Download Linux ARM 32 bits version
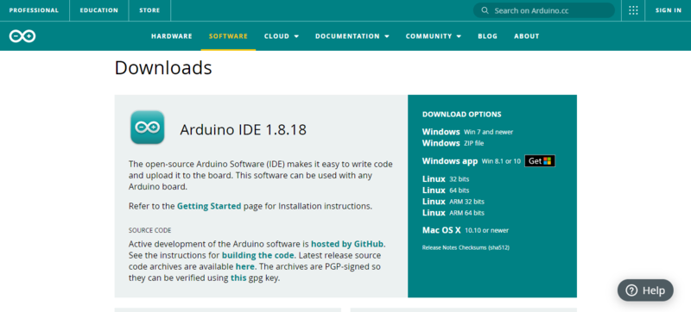 (453, 202)
